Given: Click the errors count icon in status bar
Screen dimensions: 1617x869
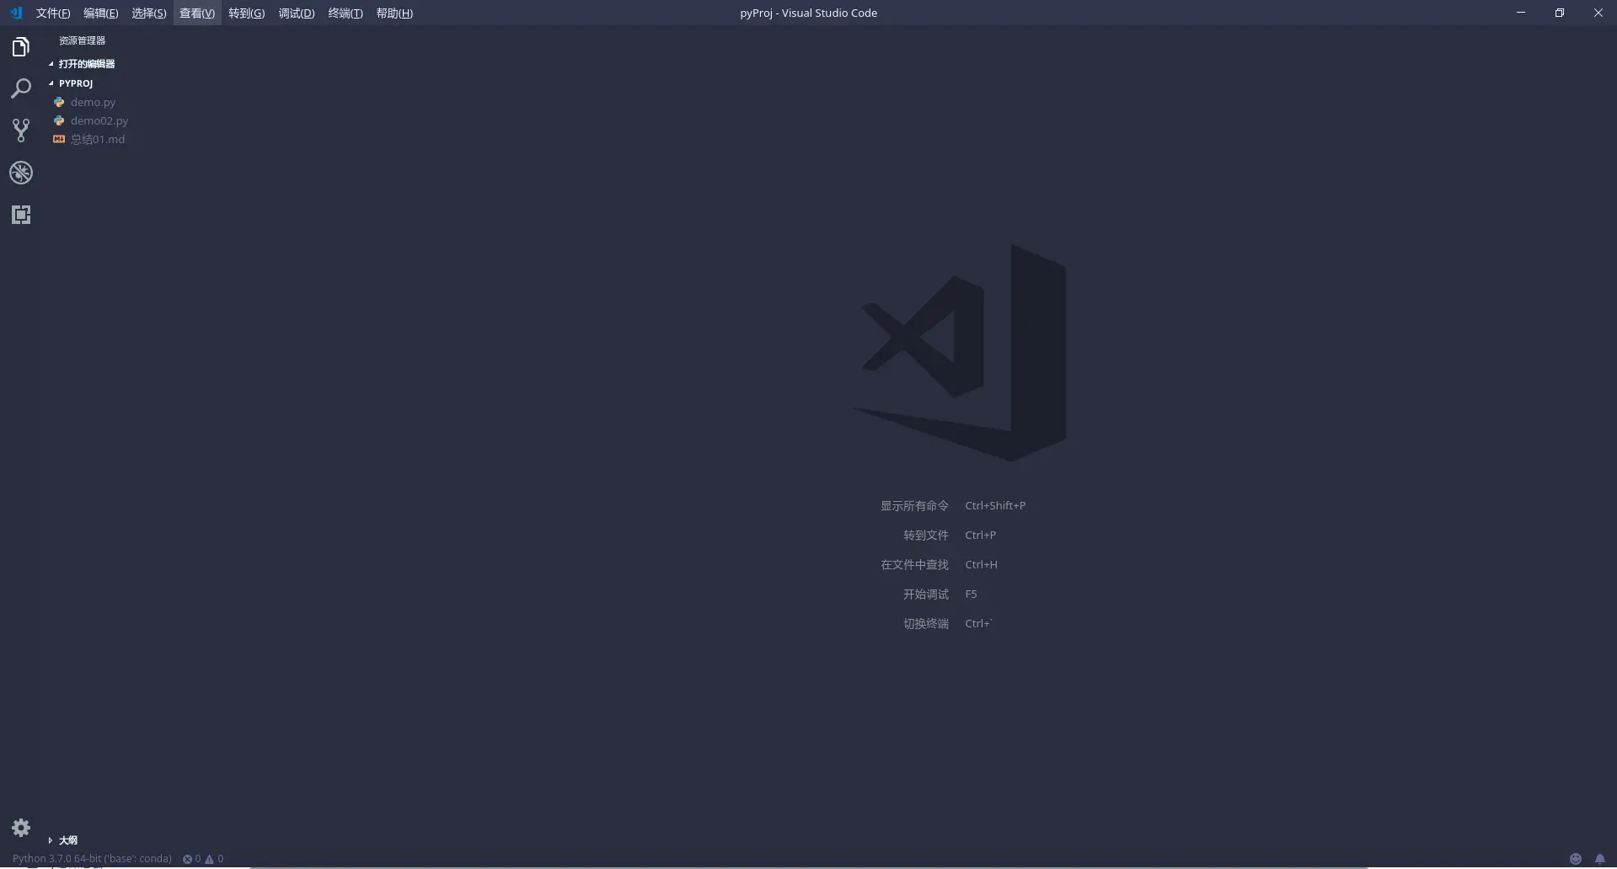Looking at the screenshot, I should [x=187, y=859].
